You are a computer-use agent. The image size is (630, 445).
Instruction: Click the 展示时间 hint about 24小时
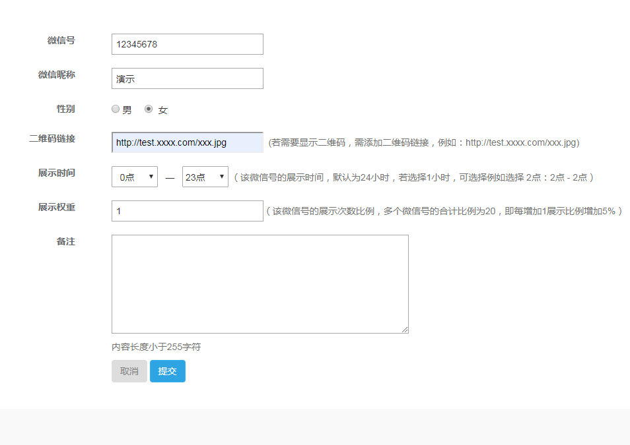coord(414,177)
